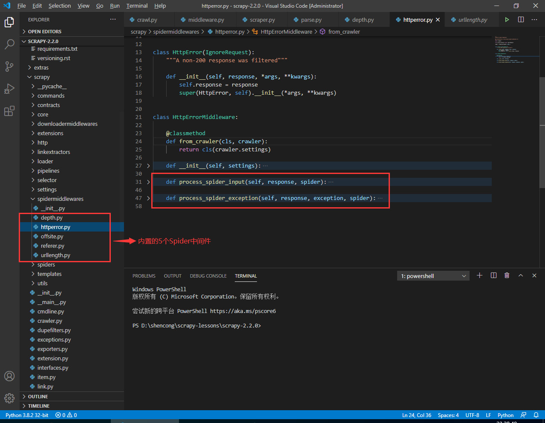Viewport: 545px width, 423px height.
Task: Open the Terminal menu
Action: coord(137,6)
